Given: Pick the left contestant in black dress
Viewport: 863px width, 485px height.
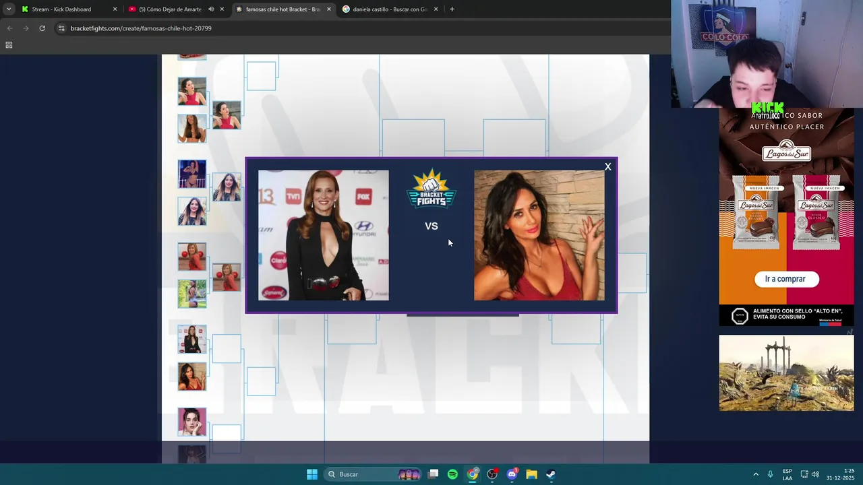Looking at the screenshot, I should click(324, 235).
